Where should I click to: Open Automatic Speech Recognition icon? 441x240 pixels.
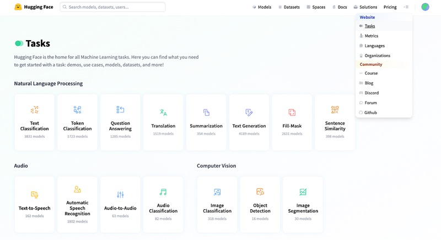tap(77, 189)
